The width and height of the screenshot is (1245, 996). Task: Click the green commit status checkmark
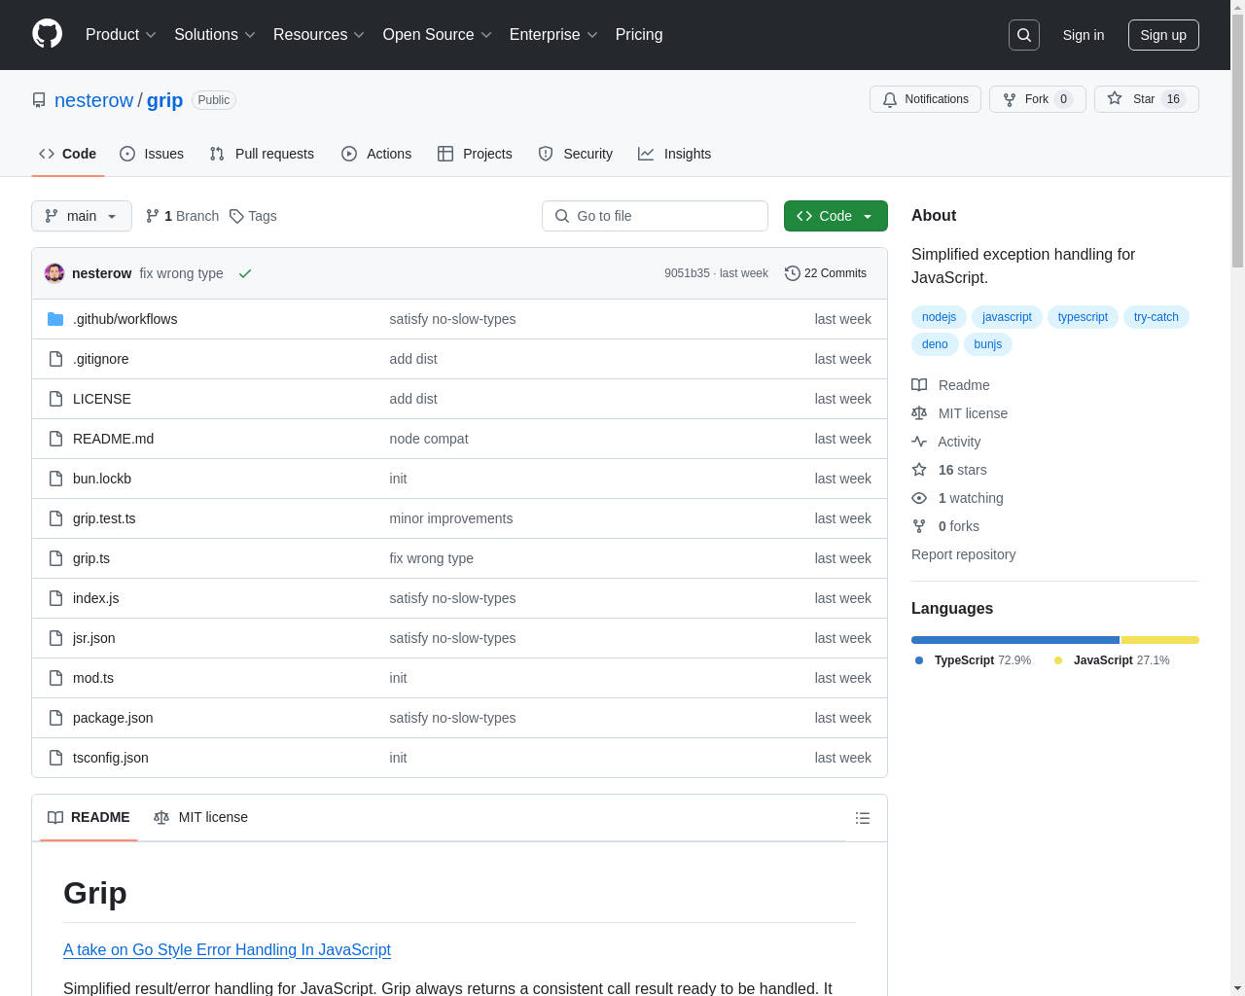[x=245, y=273]
